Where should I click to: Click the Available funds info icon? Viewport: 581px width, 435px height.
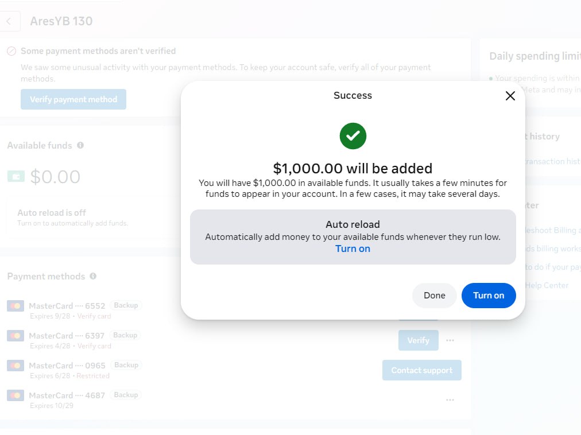[x=80, y=145]
